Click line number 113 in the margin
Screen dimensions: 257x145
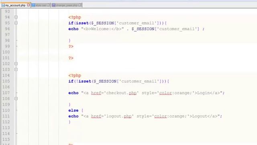click(6, 128)
